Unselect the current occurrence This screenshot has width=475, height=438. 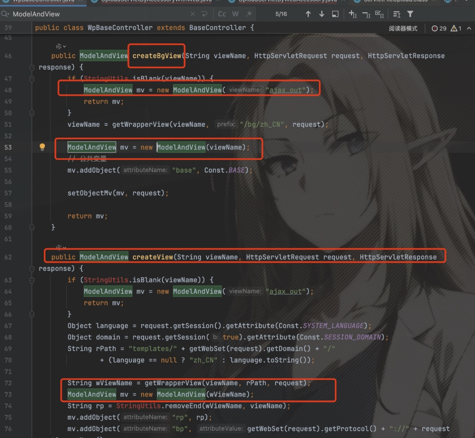[x=366, y=14]
